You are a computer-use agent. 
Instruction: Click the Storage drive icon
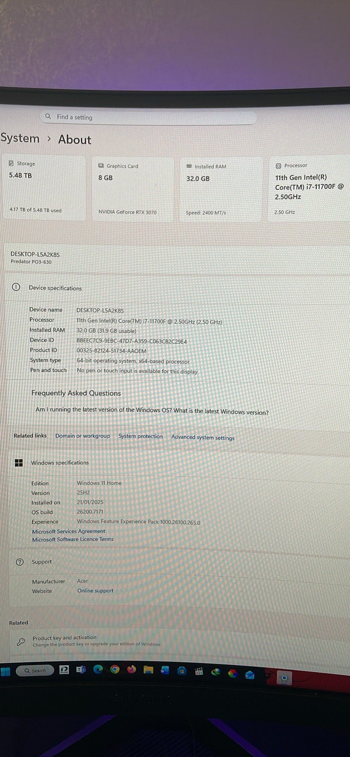pos(11,163)
